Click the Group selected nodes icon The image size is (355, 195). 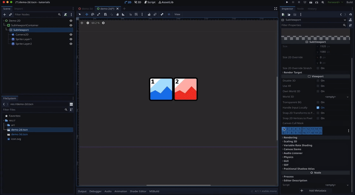(155, 14)
